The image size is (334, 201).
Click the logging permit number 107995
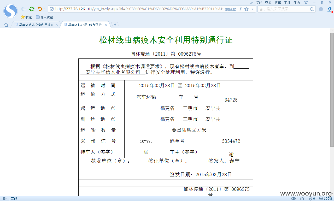(x=146, y=141)
